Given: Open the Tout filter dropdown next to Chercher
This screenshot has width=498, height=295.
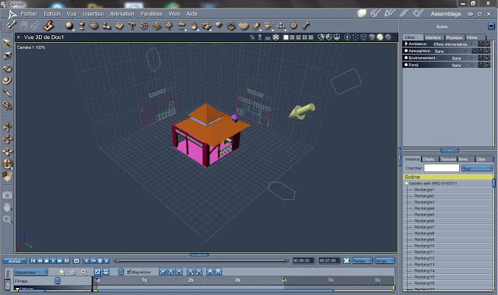Looking at the screenshot, I should click(477, 168).
